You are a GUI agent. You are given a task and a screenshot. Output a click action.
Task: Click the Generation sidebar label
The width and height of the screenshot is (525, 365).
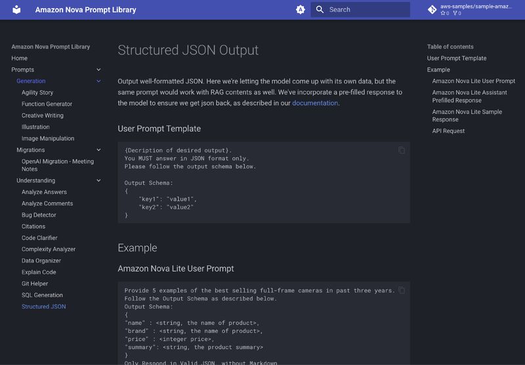pos(31,81)
